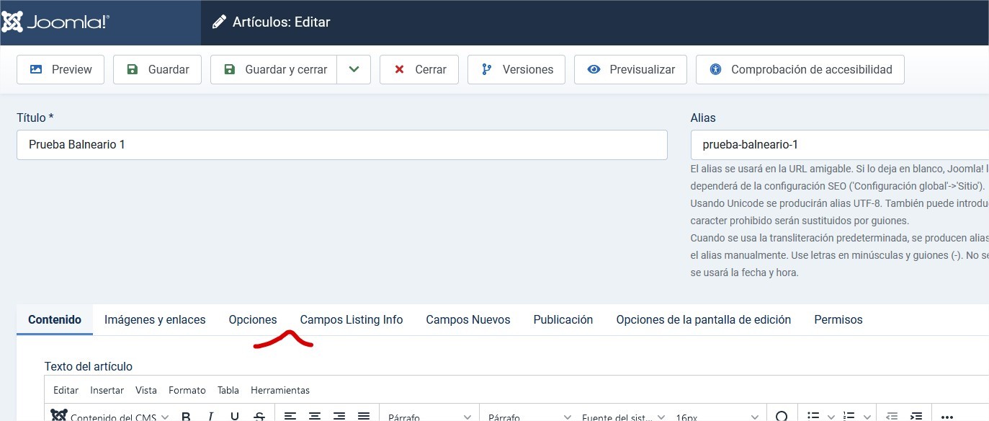Open the Versiones dialog

516,69
